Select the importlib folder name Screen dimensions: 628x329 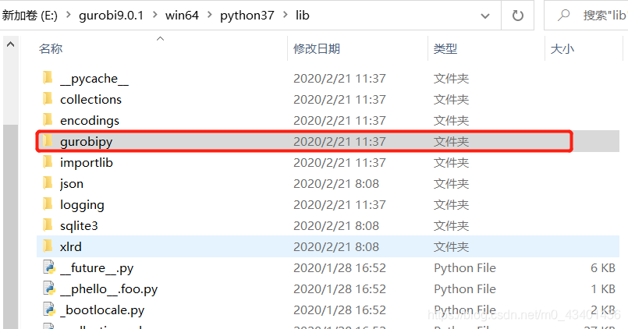point(86,162)
